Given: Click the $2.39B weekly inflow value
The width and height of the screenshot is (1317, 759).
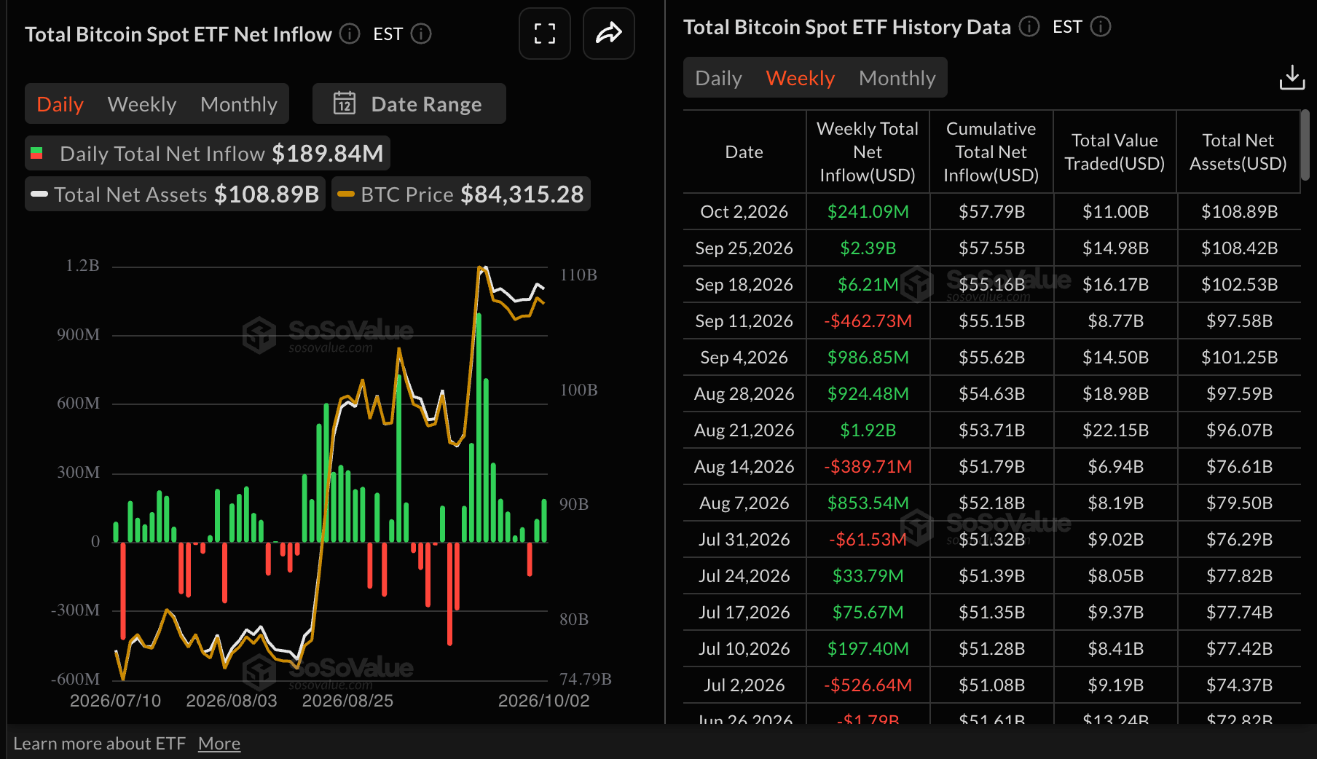Looking at the screenshot, I should point(868,248).
